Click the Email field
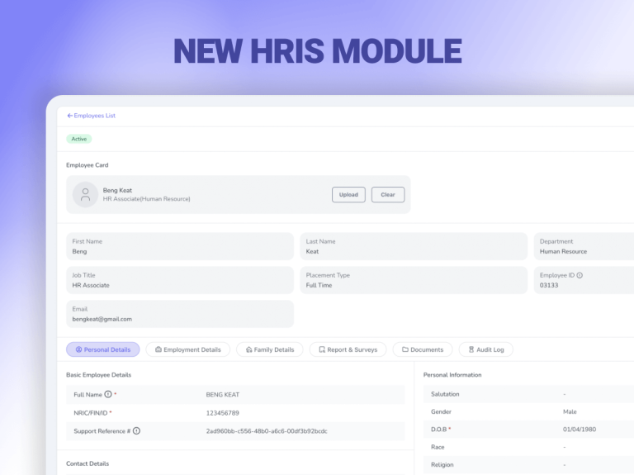 (180, 314)
